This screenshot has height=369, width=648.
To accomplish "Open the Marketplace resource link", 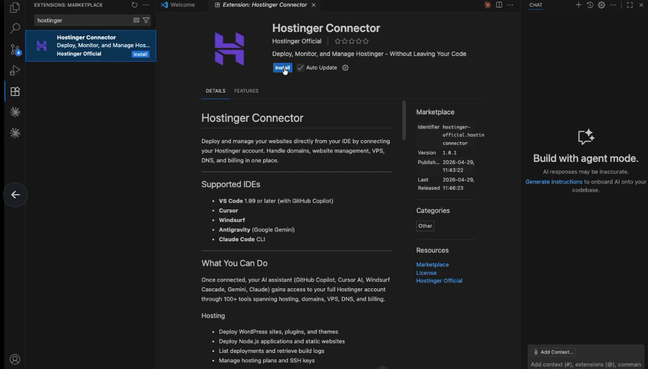I will pos(432,265).
